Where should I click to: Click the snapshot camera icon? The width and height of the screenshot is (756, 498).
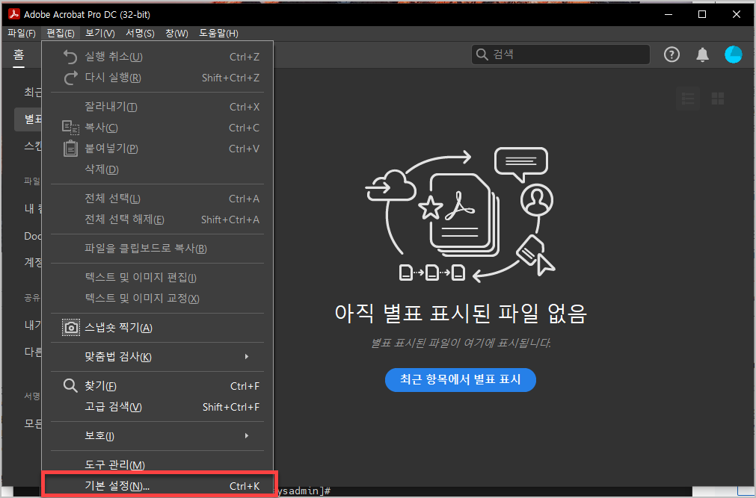(71, 328)
